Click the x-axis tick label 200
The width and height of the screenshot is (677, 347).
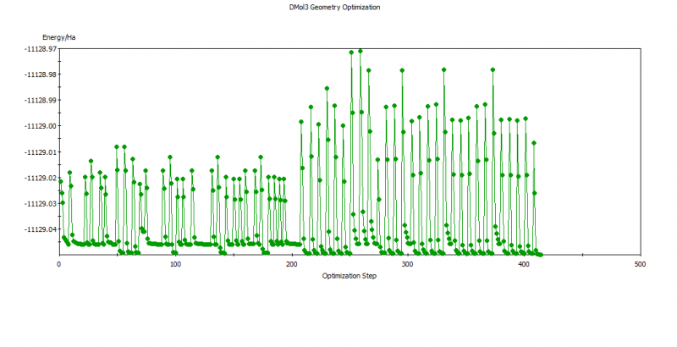[x=292, y=264]
